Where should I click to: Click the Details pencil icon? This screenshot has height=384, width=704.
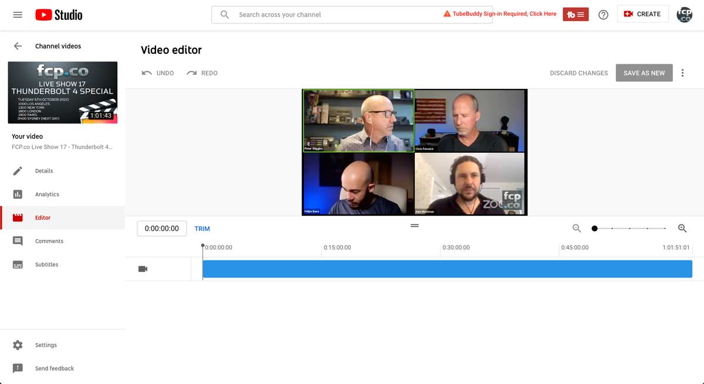click(18, 171)
